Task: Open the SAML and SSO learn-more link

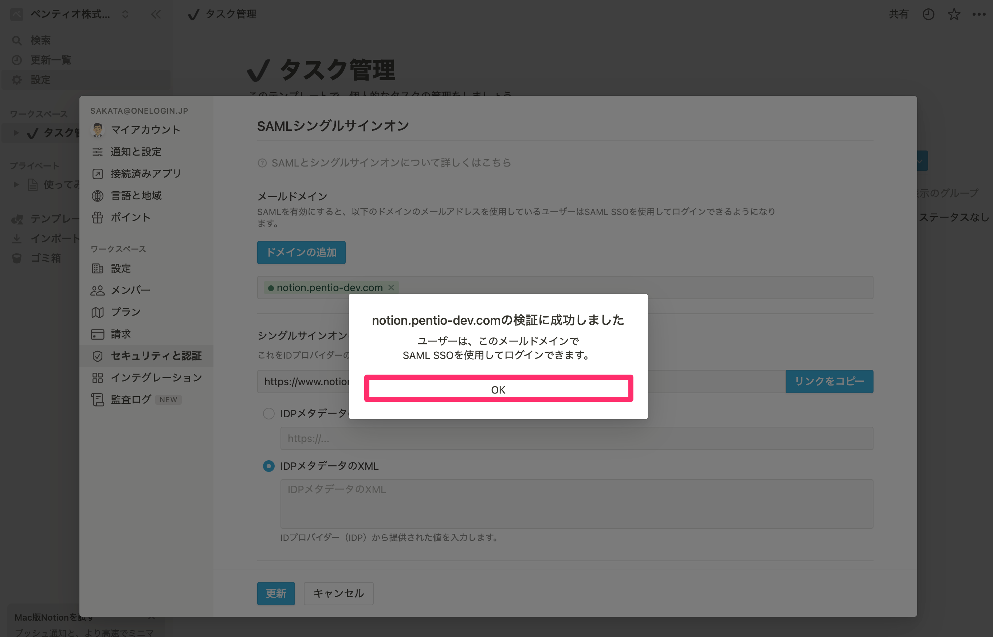Action: pyautogui.click(x=392, y=163)
